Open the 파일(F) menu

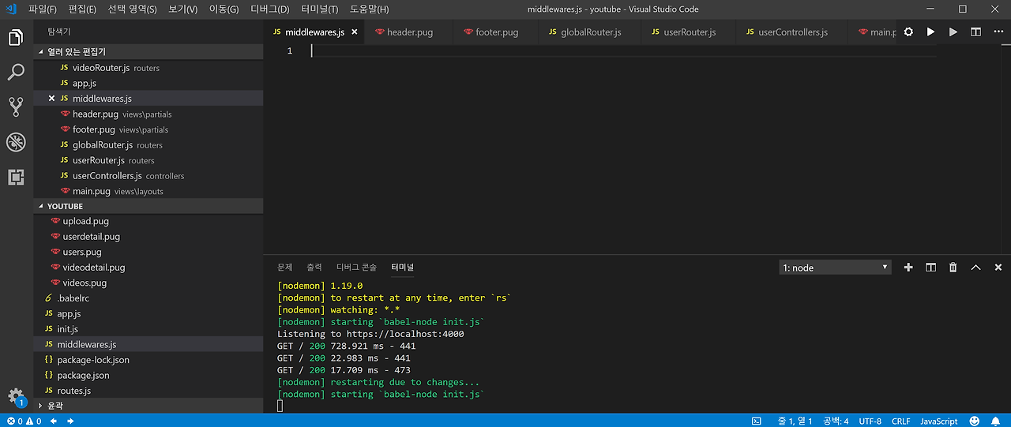click(42, 9)
